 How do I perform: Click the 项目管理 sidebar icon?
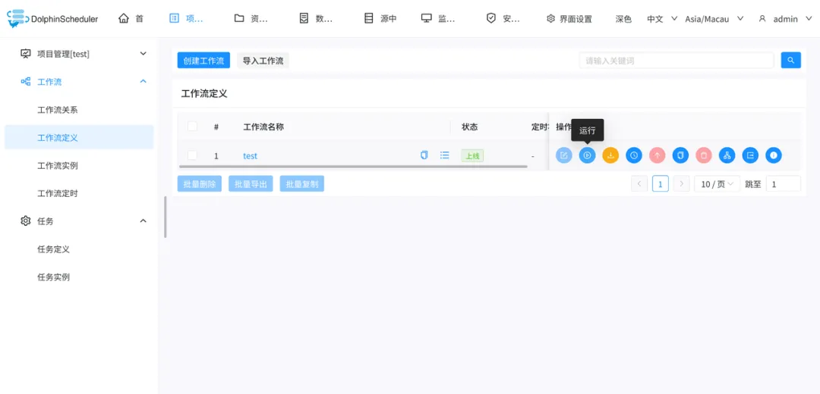25,53
